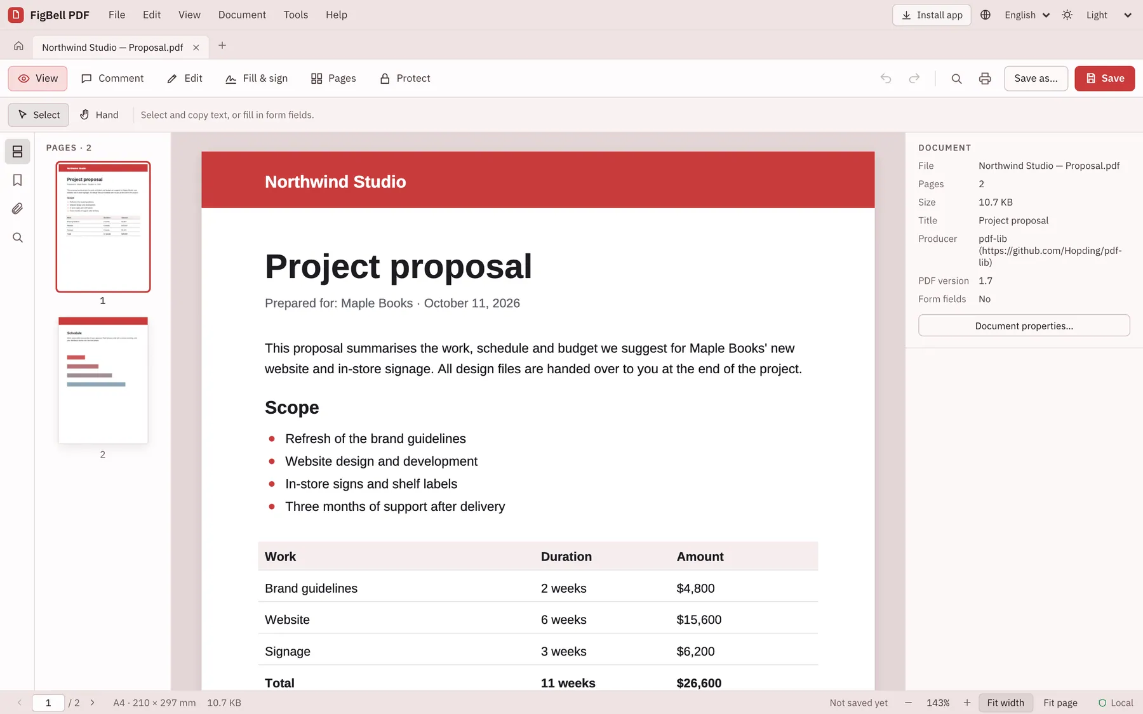Select the page 2 thumbnail
The height and width of the screenshot is (714, 1143).
coord(103,380)
